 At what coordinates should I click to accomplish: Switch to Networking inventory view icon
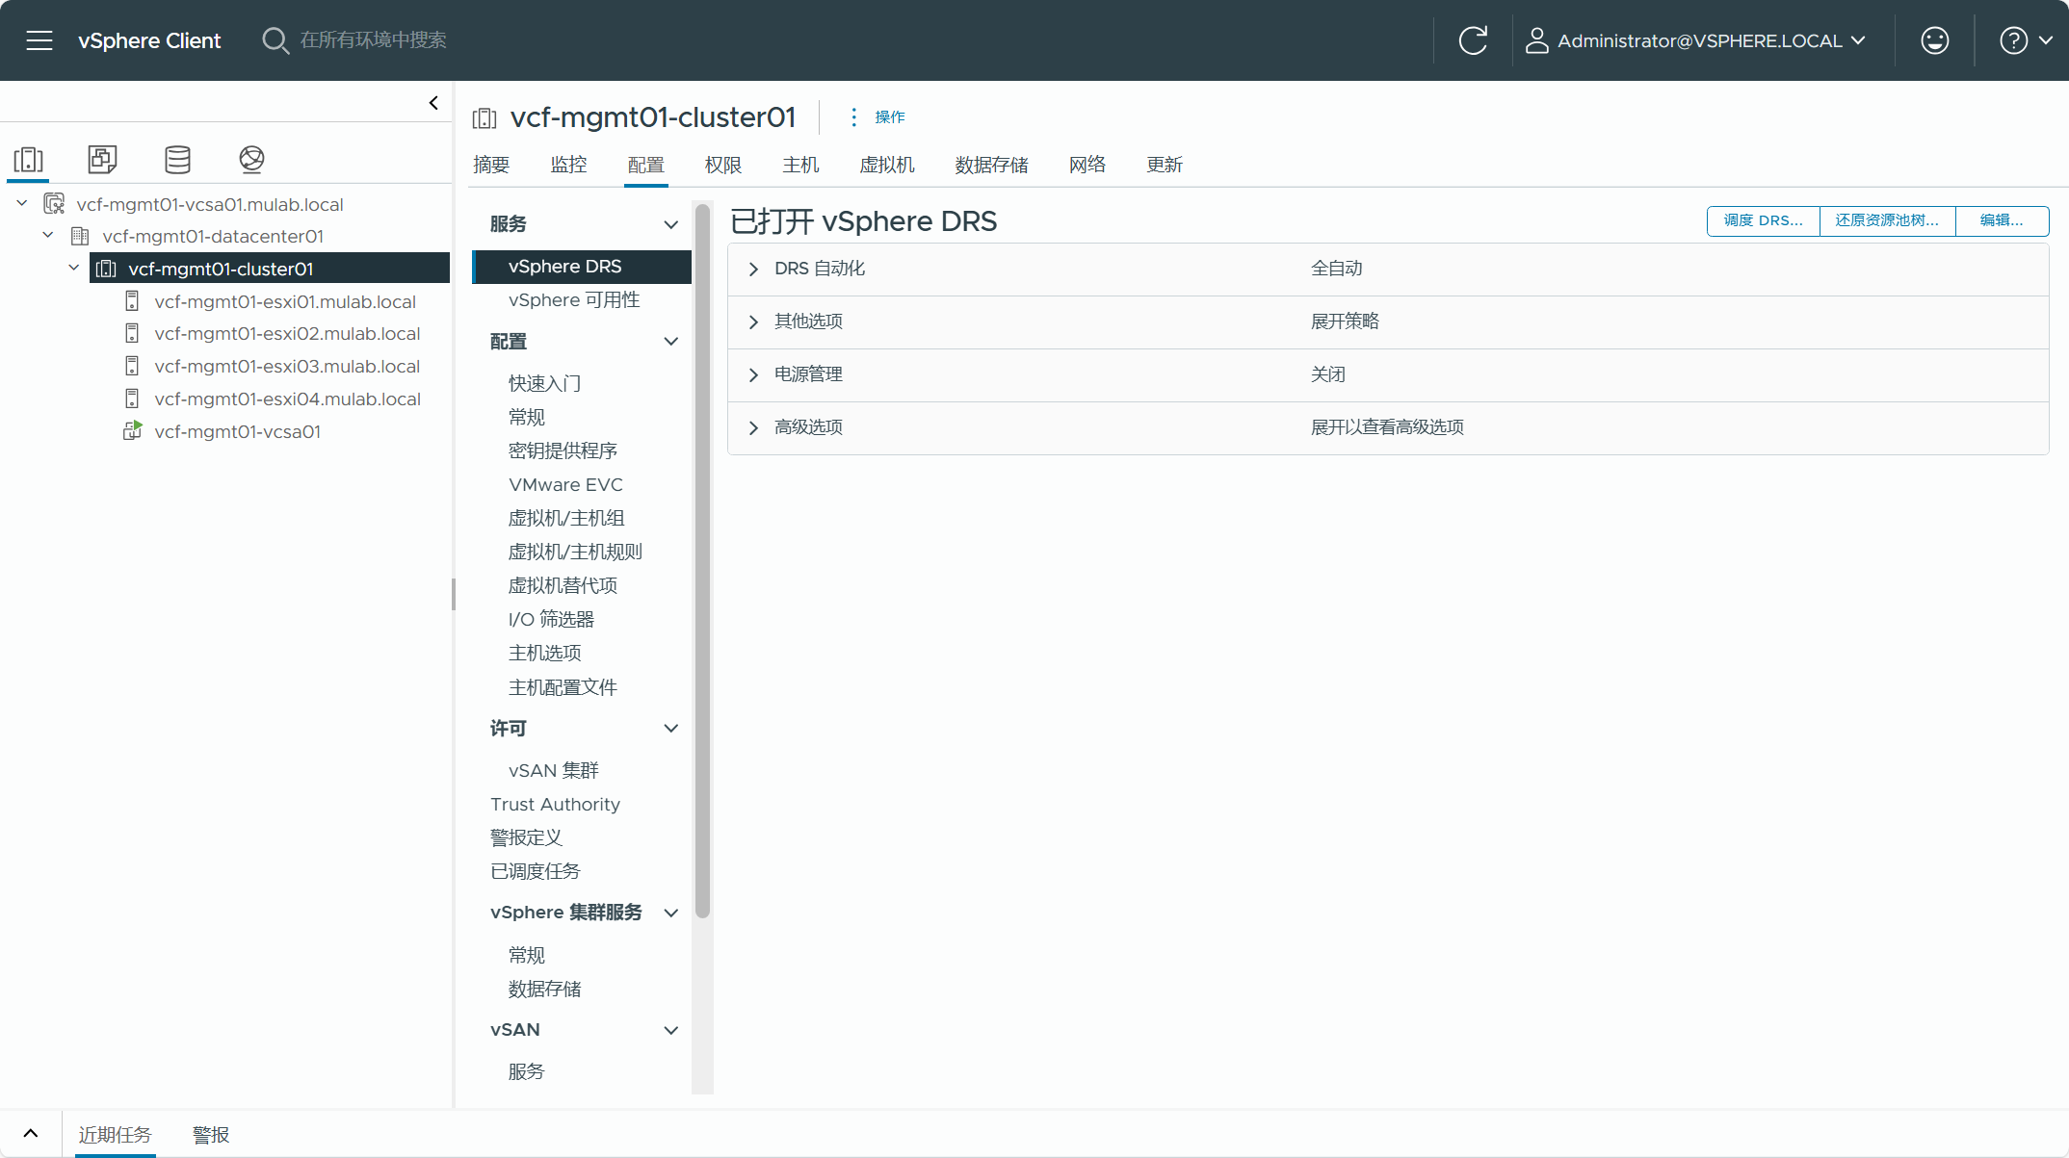[x=251, y=159]
